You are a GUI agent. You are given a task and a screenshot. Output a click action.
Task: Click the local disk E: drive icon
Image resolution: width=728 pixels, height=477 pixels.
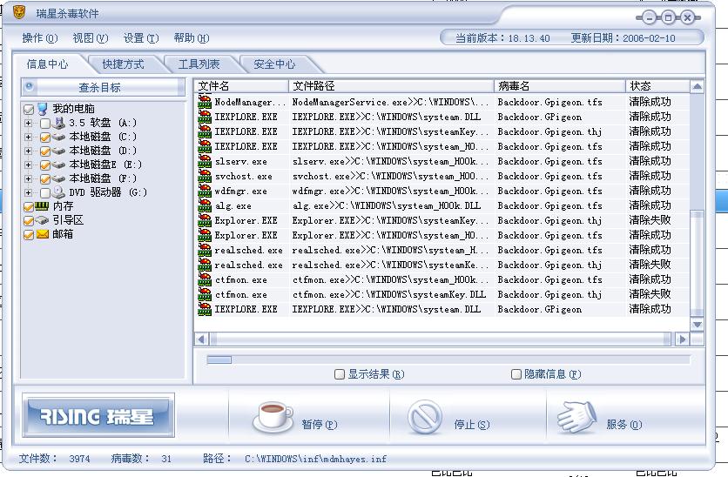(58, 165)
